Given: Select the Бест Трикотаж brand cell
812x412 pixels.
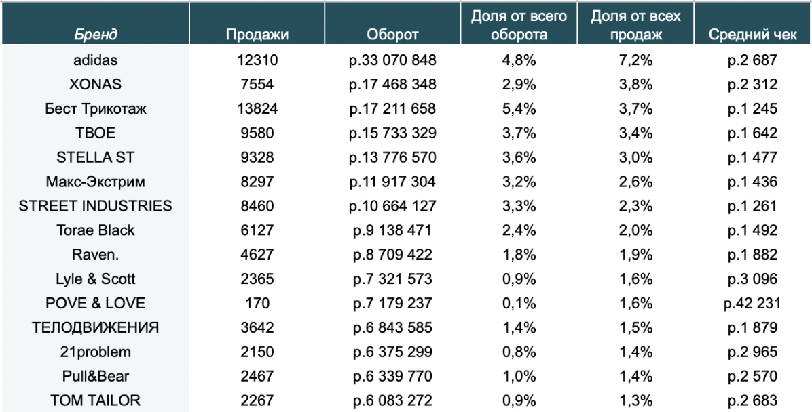Looking at the screenshot, I should point(95,109).
